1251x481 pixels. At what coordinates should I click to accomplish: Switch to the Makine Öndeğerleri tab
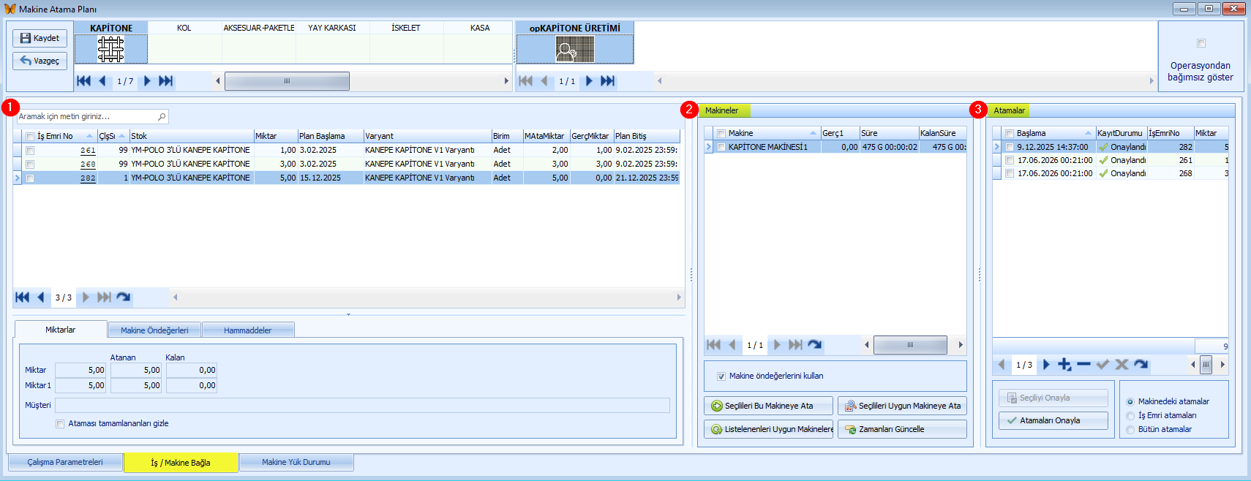(x=154, y=330)
